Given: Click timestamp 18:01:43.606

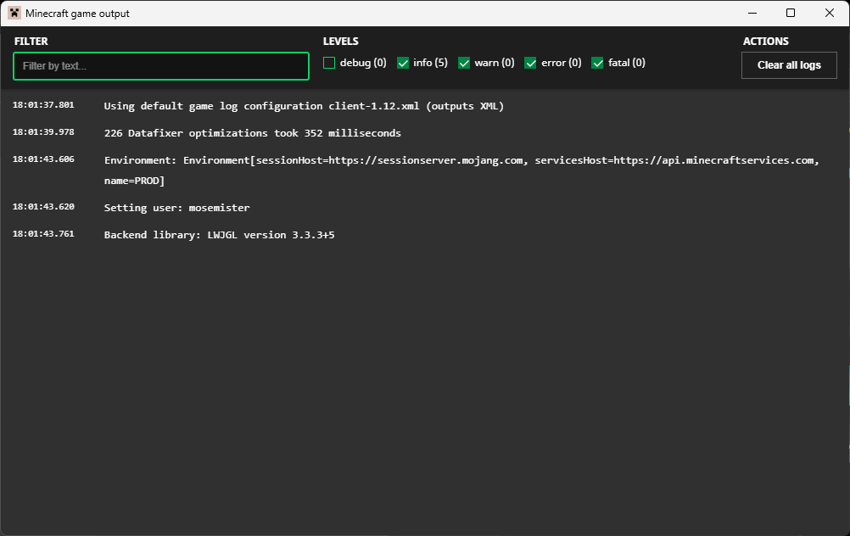Looking at the screenshot, I should click(43, 159).
